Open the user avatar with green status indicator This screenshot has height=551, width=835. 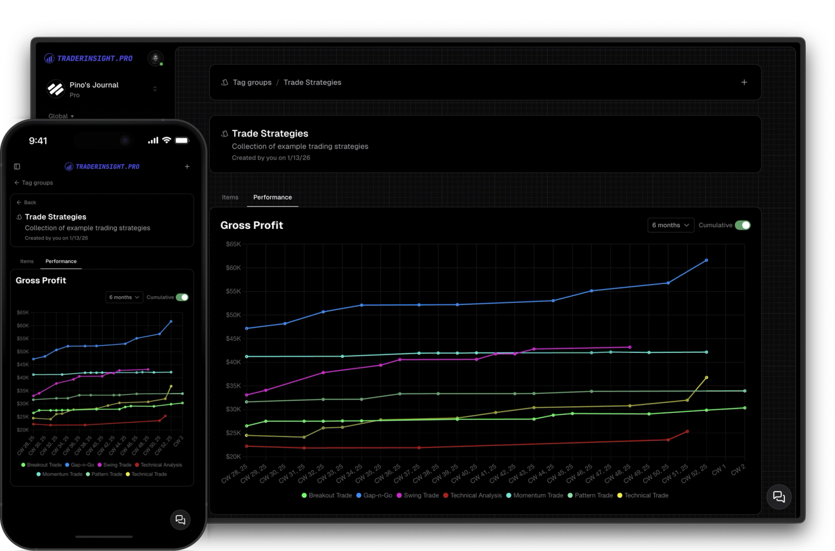tap(155, 58)
